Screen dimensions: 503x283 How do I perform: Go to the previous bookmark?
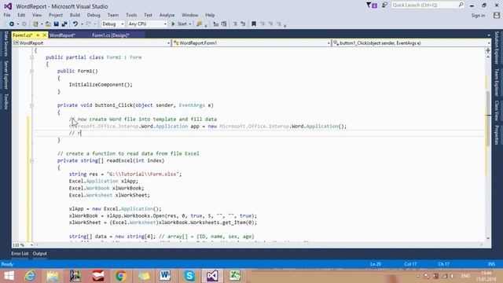(263, 24)
